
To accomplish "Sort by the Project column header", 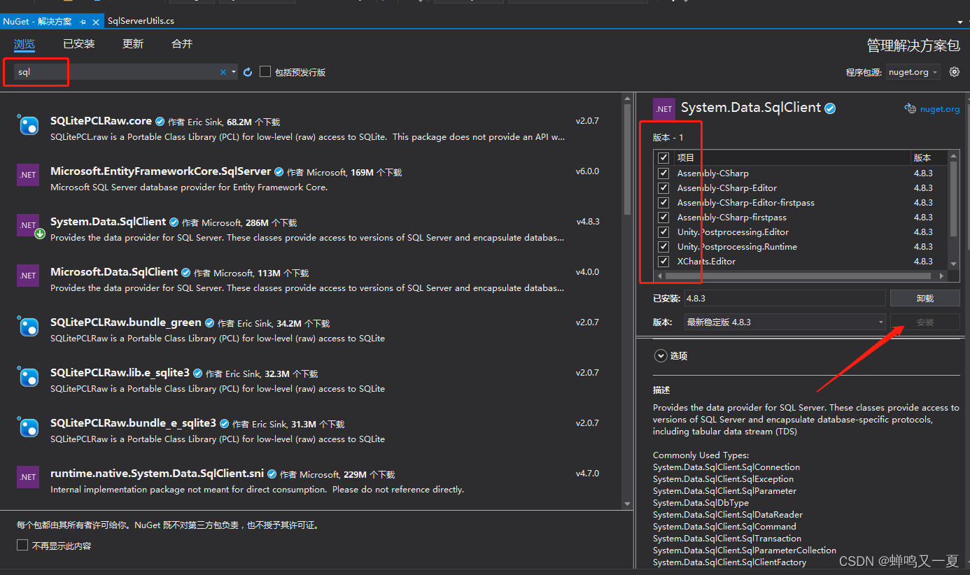I will point(791,158).
